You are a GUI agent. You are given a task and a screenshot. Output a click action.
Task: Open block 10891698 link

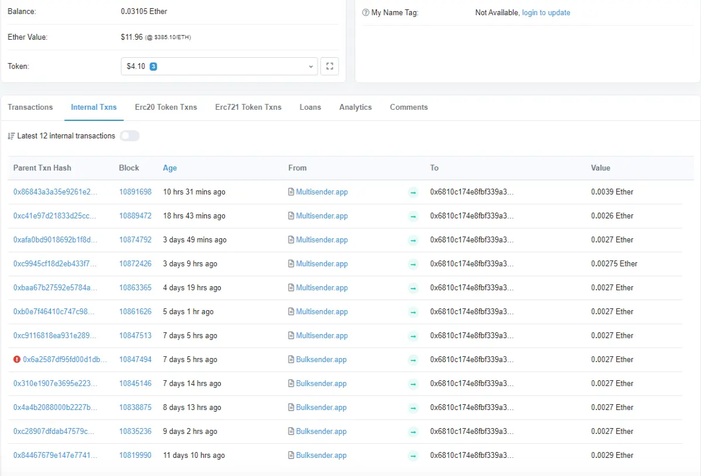tap(135, 192)
